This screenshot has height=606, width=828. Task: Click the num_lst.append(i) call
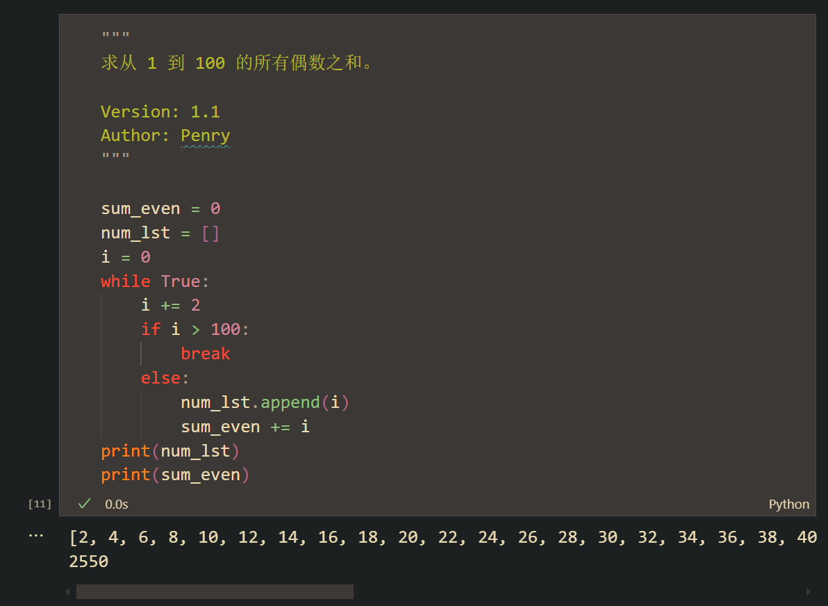point(265,402)
